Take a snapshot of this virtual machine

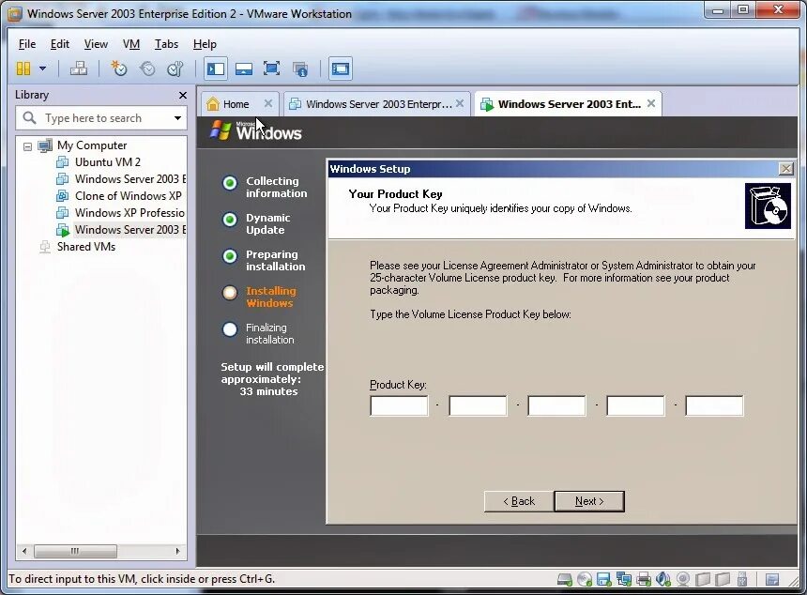[x=119, y=69]
